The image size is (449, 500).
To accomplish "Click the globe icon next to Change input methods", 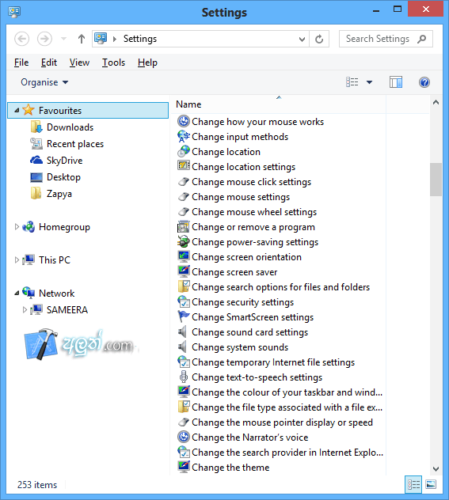I will [184, 137].
